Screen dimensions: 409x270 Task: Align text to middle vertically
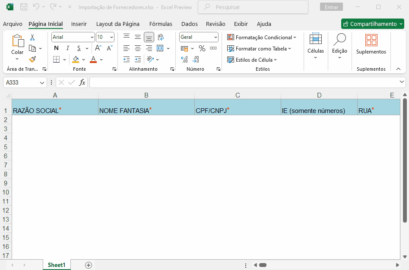point(138,37)
